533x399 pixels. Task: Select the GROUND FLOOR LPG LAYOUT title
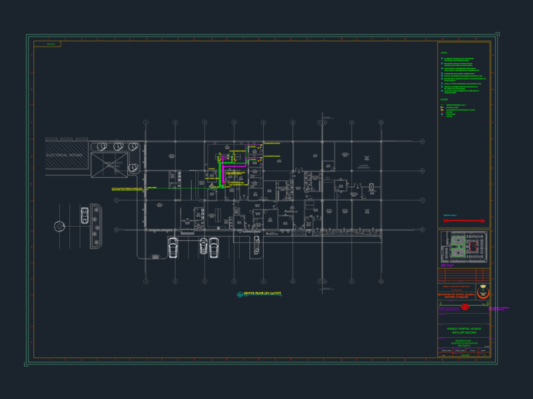click(x=262, y=293)
